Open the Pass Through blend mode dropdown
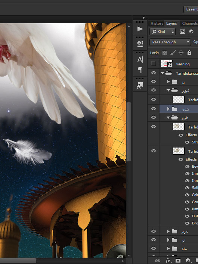The image size is (198, 264). point(170,42)
